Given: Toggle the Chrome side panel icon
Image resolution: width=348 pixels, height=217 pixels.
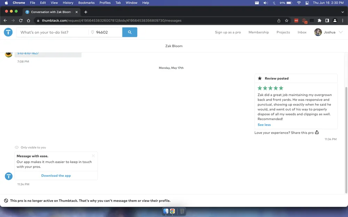Looking at the screenshot, I should tap(327, 20).
